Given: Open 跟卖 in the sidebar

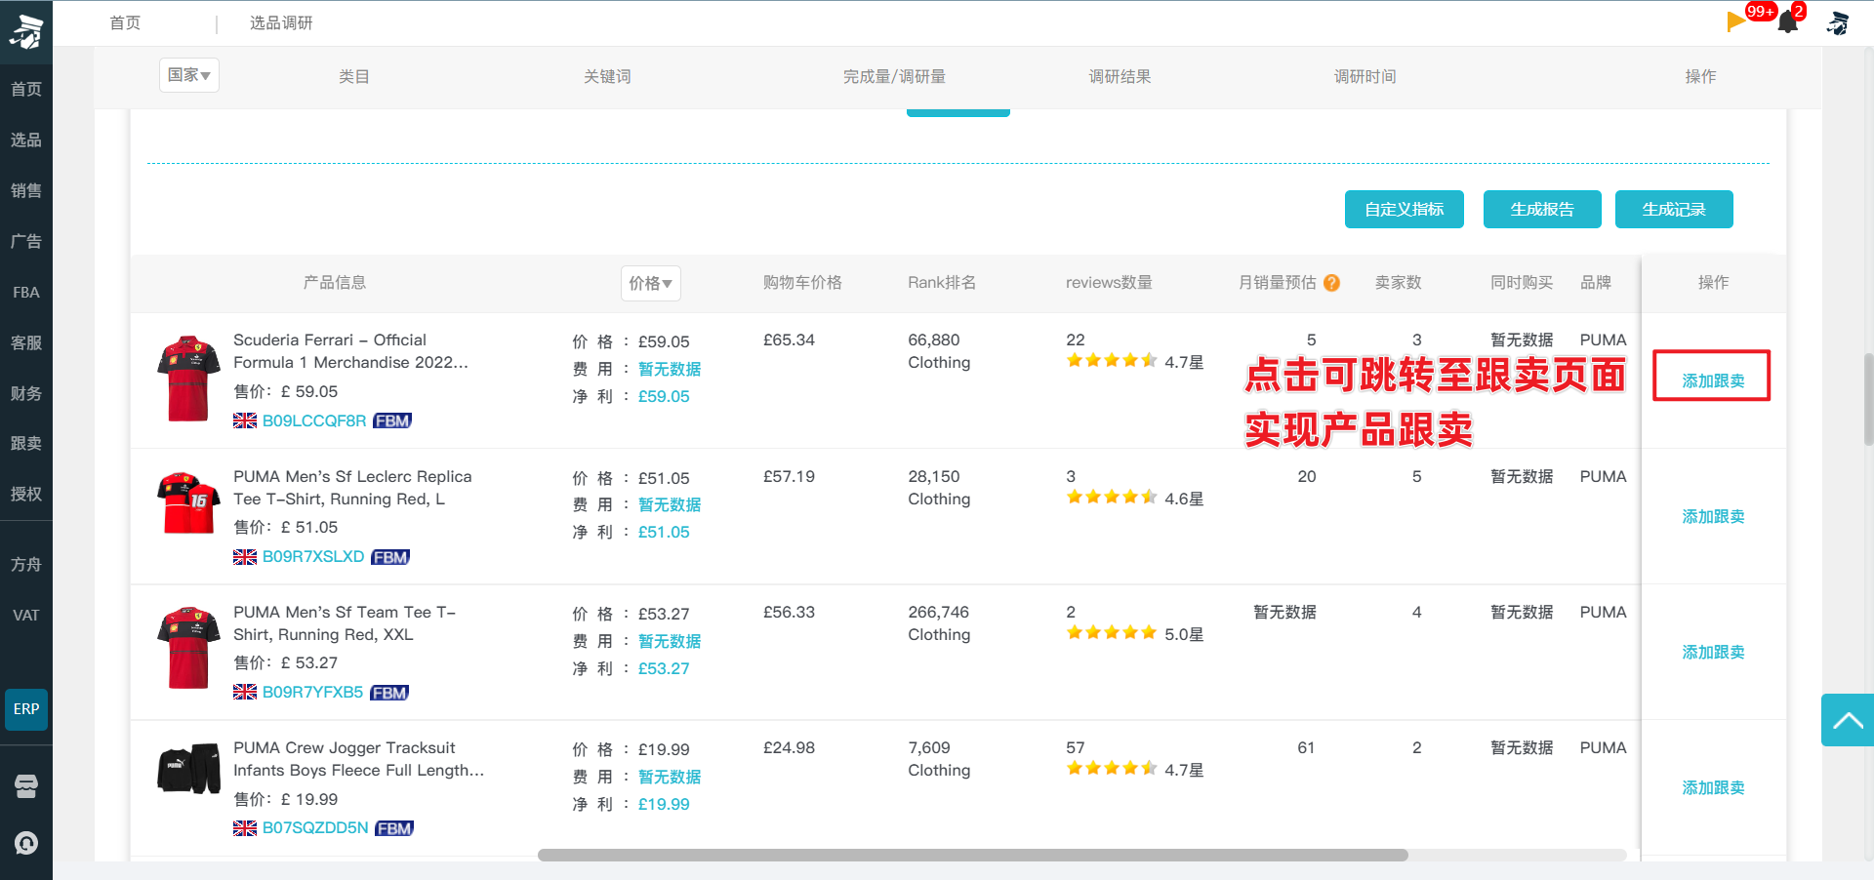Looking at the screenshot, I should click(x=26, y=444).
